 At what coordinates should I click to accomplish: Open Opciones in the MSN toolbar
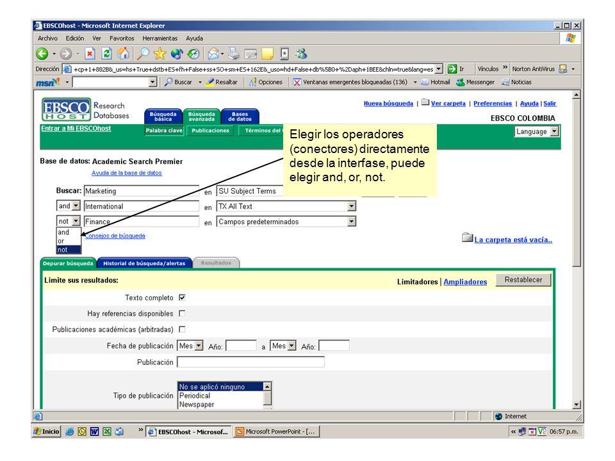pyautogui.click(x=266, y=83)
